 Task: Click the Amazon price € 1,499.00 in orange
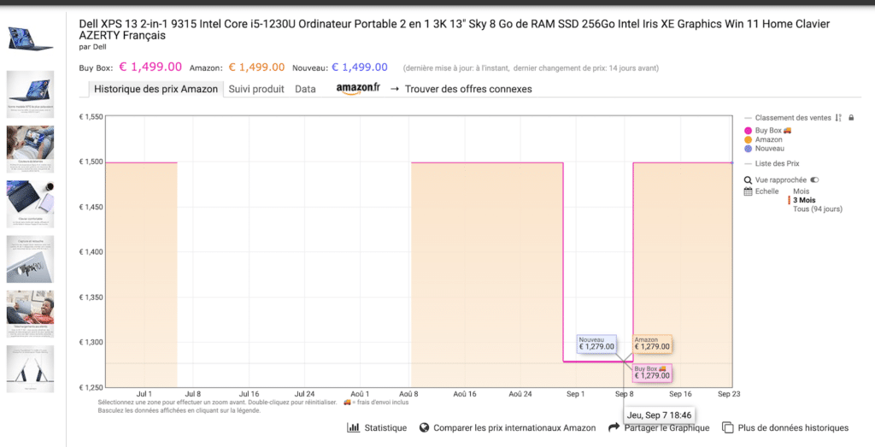tap(256, 68)
